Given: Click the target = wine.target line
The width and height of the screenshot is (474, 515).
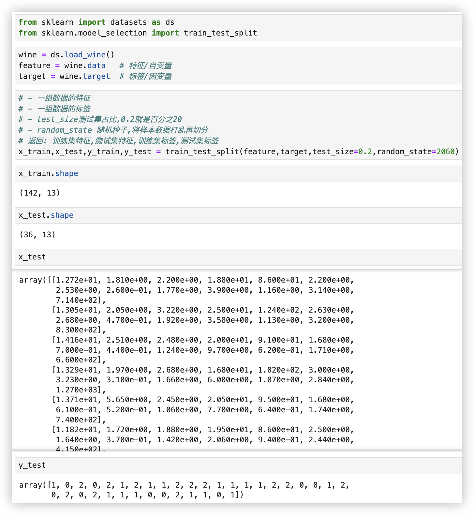Looking at the screenshot, I should [x=64, y=76].
